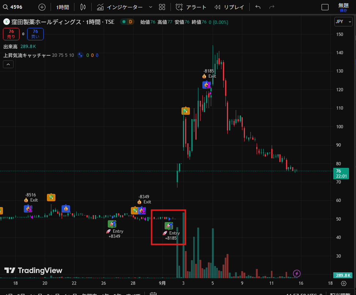The height and width of the screenshot is (295, 356).
Task: Start bar replay with リプレイ
Action: (229, 7)
